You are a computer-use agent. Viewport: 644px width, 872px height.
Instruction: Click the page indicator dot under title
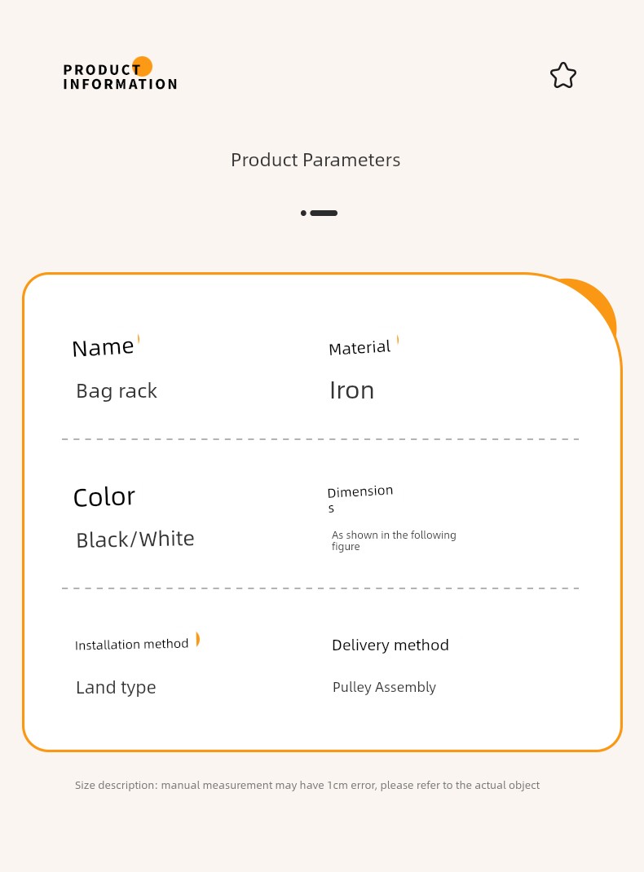pos(303,213)
